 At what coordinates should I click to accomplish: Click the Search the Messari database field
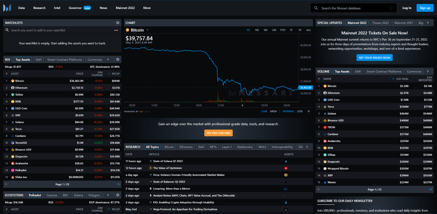[351, 8]
